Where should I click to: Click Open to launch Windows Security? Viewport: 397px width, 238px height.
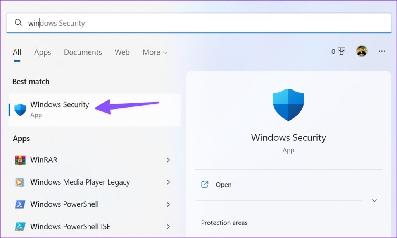coord(224,185)
